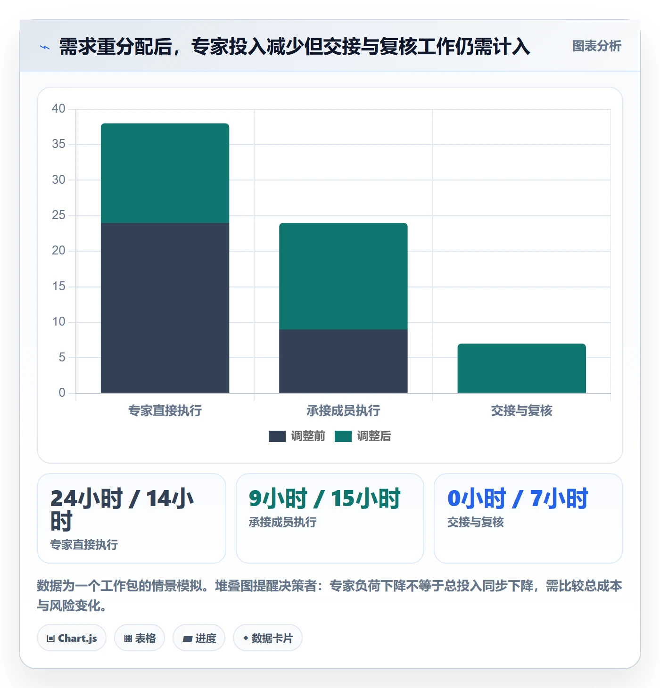Click the y-axis value 40

pyautogui.click(x=58, y=109)
